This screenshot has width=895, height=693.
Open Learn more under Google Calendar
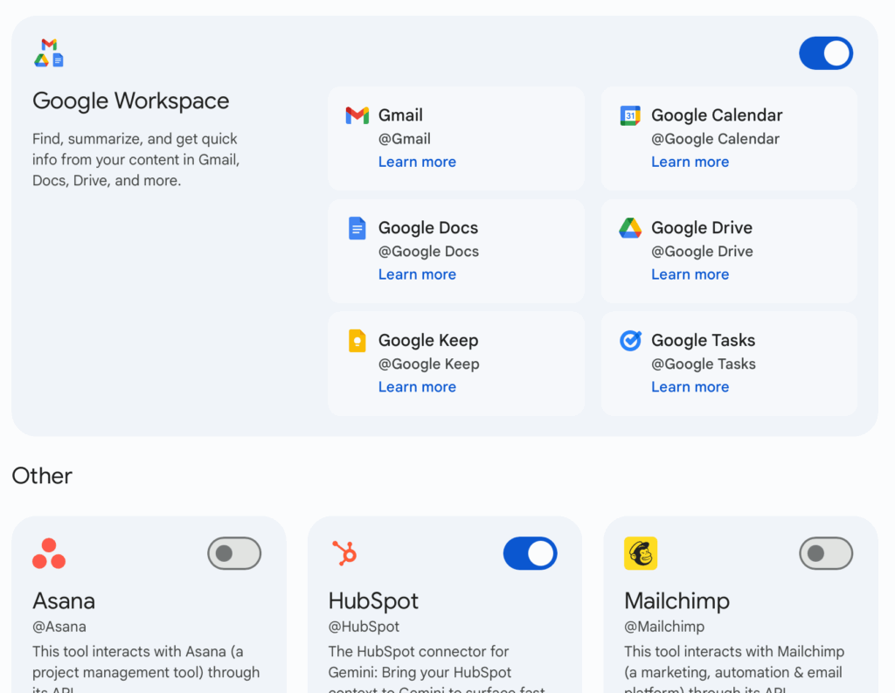(690, 162)
